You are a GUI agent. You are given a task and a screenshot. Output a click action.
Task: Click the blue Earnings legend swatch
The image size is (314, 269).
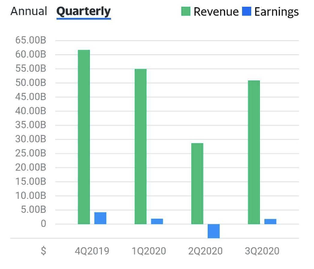[x=246, y=12]
